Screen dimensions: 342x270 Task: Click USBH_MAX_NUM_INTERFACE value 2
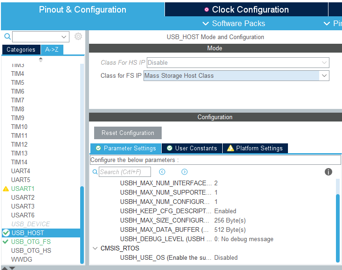coord(216,183)
